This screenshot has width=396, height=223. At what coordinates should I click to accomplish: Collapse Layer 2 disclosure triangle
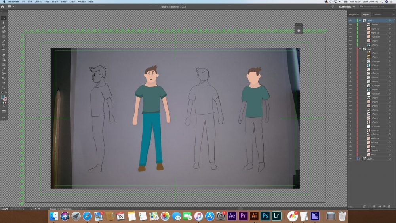(360, 49)
